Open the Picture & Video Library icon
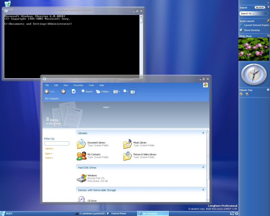This screenshot has height=216, width=270. click(127, 156)
